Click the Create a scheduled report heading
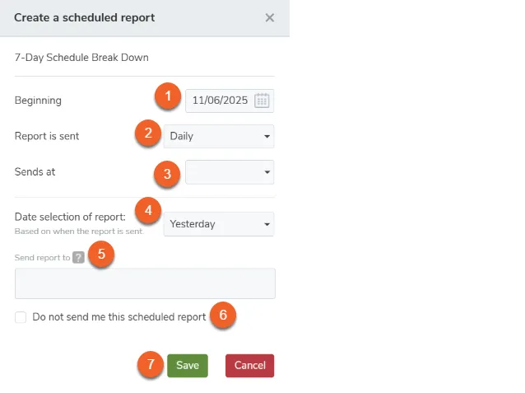The image size is (525, 393). (x=85, y=17)
